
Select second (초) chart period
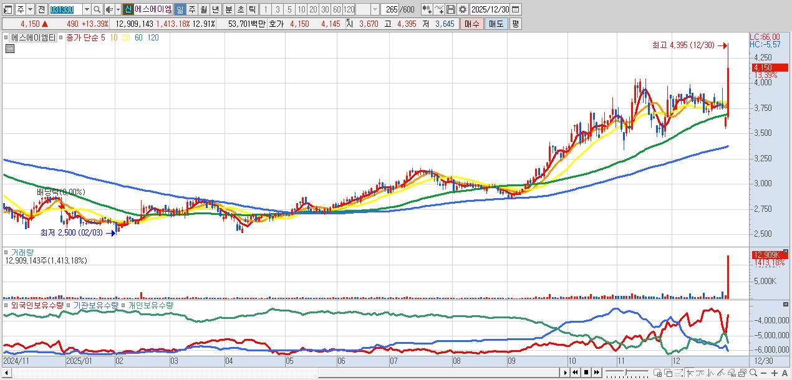[x=240, y=9]
